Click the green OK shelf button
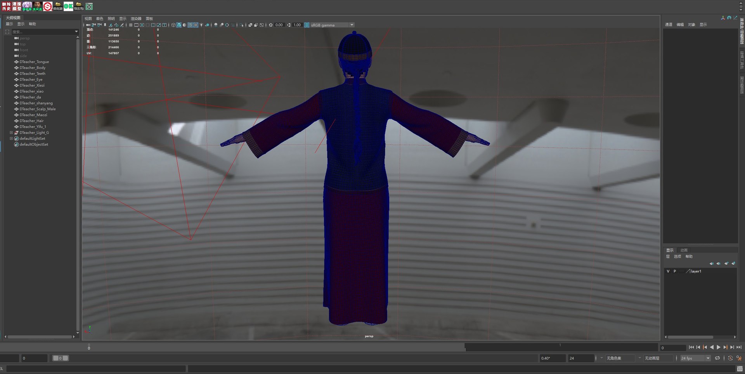The image size is (745, 374). tap(68, 6)
